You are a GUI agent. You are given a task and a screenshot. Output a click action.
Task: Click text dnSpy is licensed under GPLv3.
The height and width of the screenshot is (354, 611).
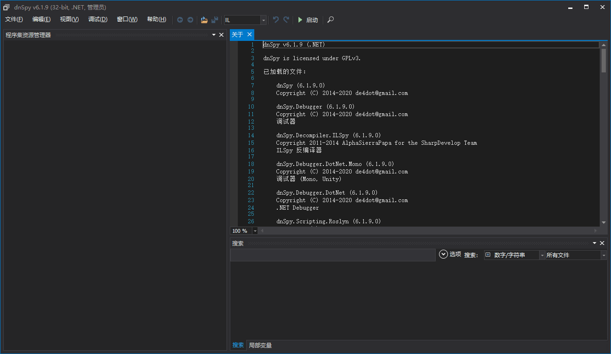[312, 58]
